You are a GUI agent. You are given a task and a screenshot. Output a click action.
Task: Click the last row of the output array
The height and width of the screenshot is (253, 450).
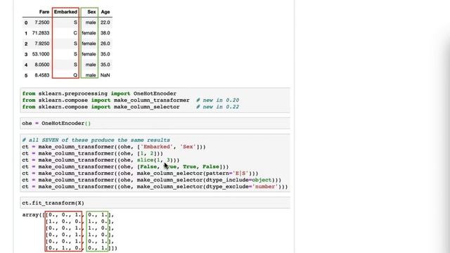(81, 248)
